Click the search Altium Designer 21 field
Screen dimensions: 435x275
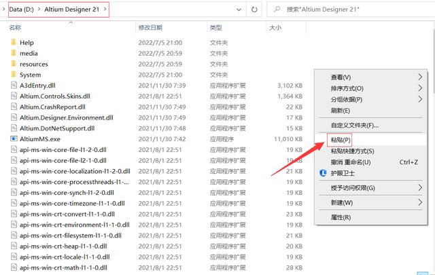tap(351, 10)
